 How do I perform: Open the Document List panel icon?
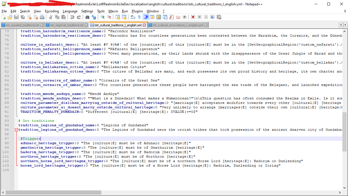[x=165, y=17]
